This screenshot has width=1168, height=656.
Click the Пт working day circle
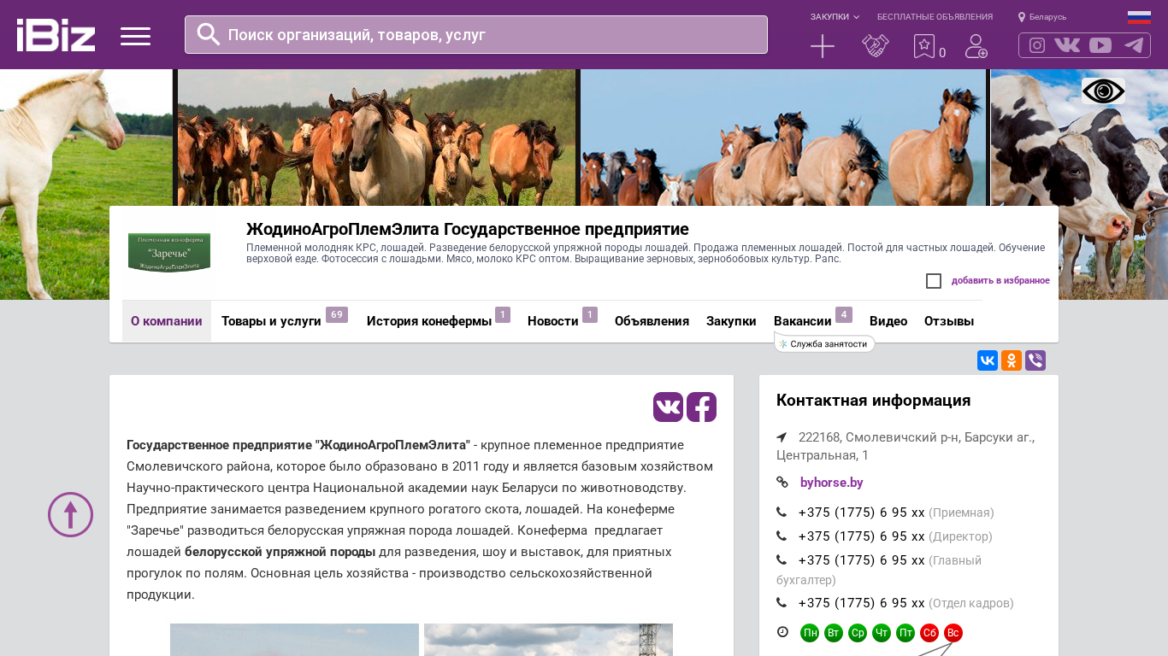pyautogui.click(x=905, y=633)
